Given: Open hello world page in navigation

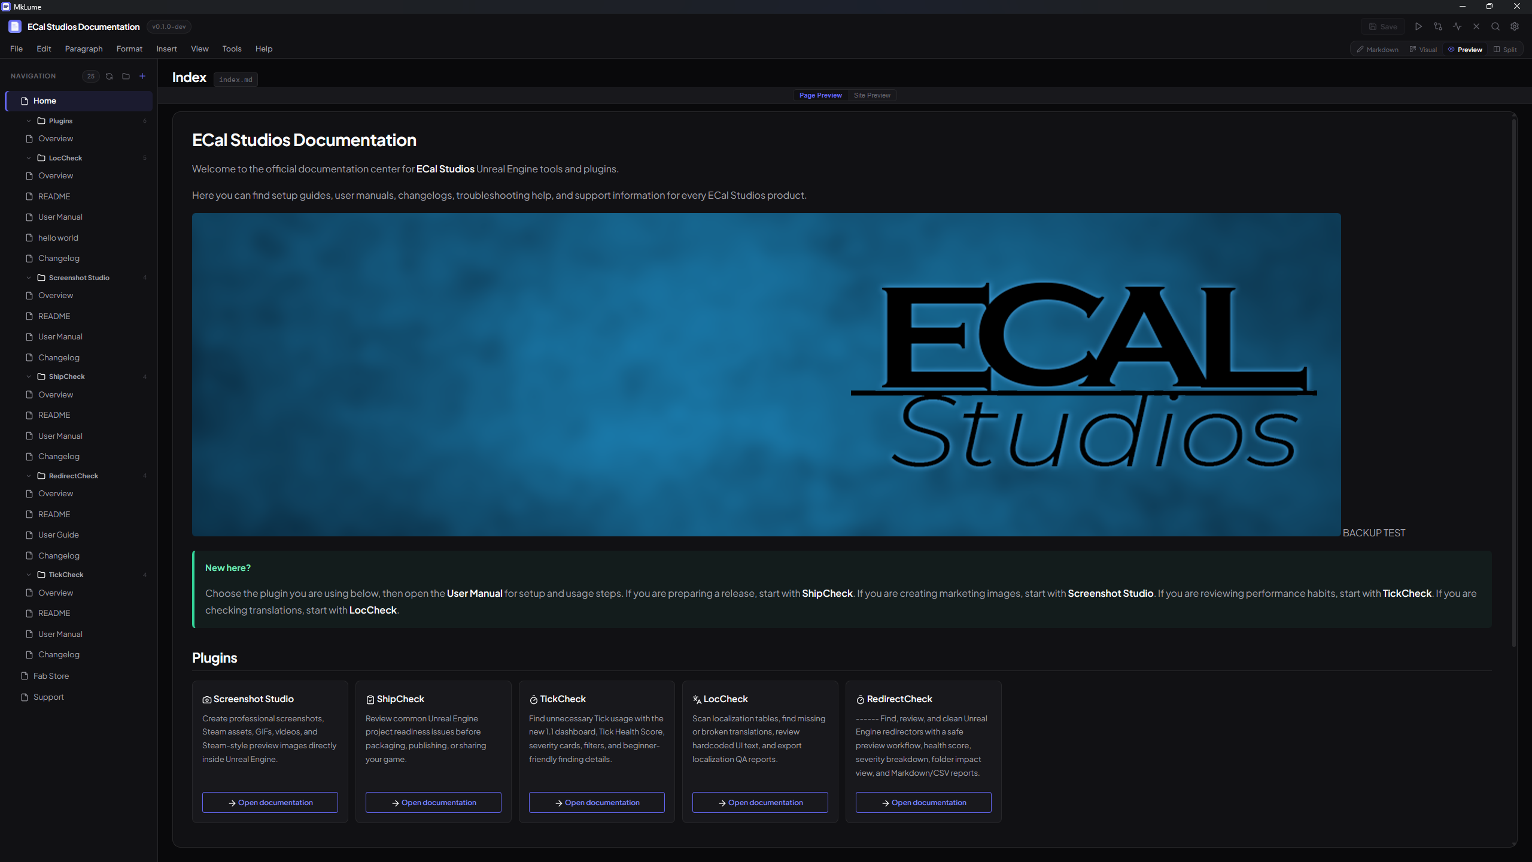Looking at the screenshot, I should tap(58, 238).
